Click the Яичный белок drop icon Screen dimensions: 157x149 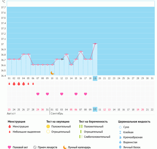[x=120, y=147]
